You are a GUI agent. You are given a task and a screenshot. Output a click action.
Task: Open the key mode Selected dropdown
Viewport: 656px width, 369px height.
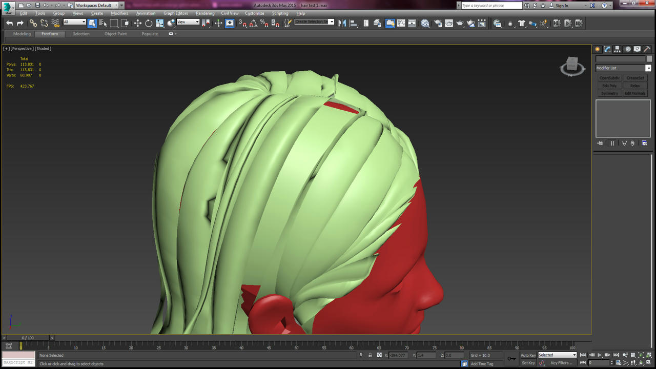[557, 355]
